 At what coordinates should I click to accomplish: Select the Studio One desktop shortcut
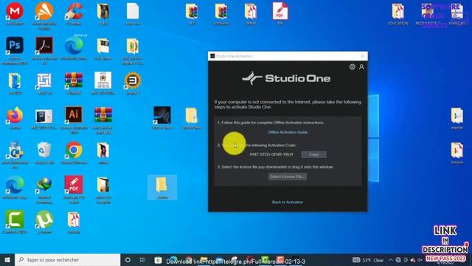point(162,118)
